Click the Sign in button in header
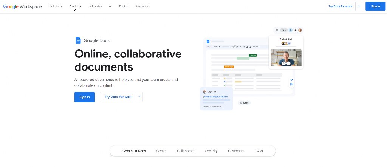387x167 pixels. pos(375,6)
